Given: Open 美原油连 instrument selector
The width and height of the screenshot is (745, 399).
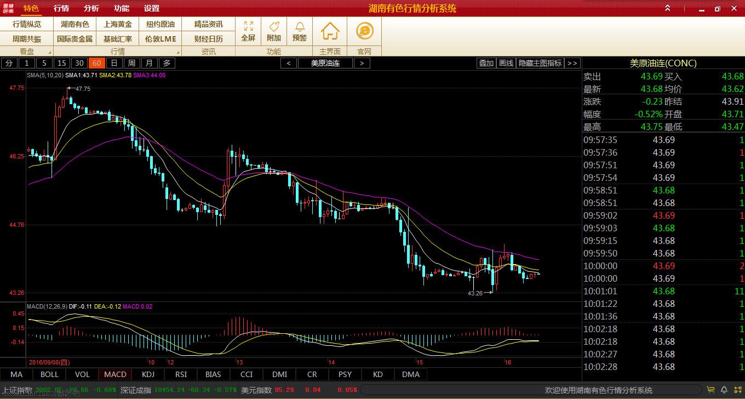Looking at the screenshot, I should [x=325, y=63].
